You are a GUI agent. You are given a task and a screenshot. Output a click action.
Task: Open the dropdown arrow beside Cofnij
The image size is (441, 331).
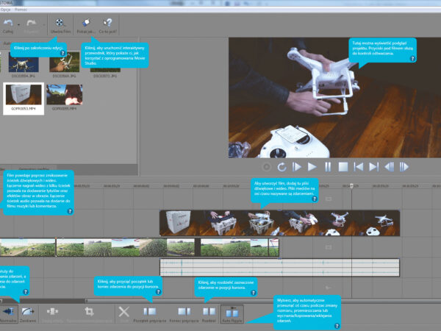pos(18,25)
